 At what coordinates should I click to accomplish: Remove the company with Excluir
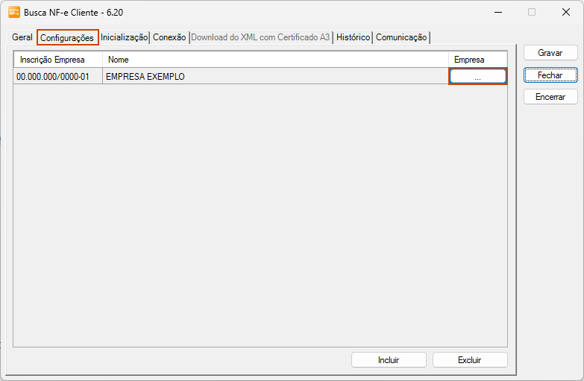coord(470,360)
